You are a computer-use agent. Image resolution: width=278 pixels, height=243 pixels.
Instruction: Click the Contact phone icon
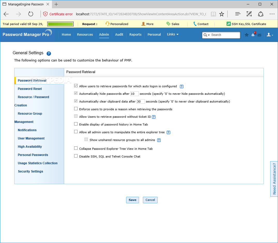(x=195, y=24)
